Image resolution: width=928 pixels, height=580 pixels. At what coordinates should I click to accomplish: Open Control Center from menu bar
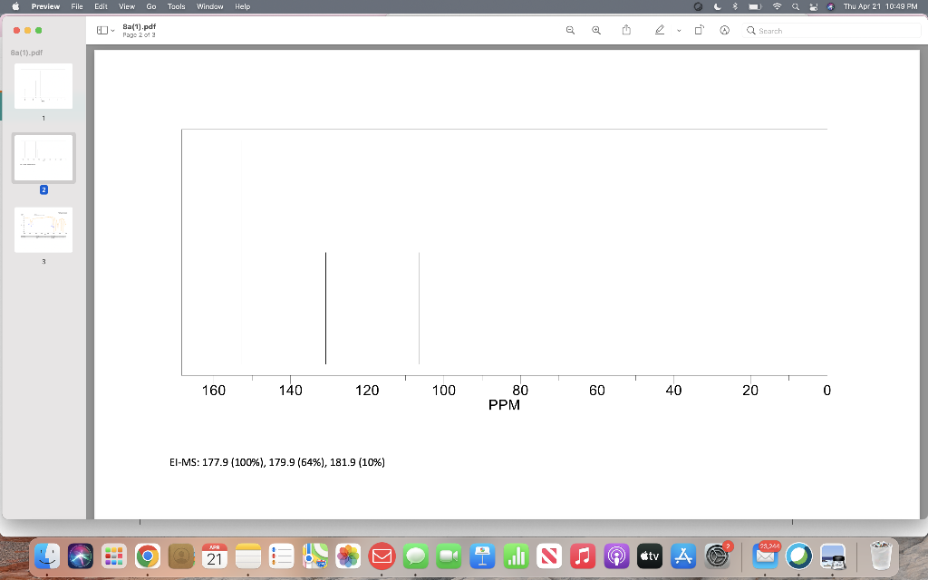coord(813,6)
